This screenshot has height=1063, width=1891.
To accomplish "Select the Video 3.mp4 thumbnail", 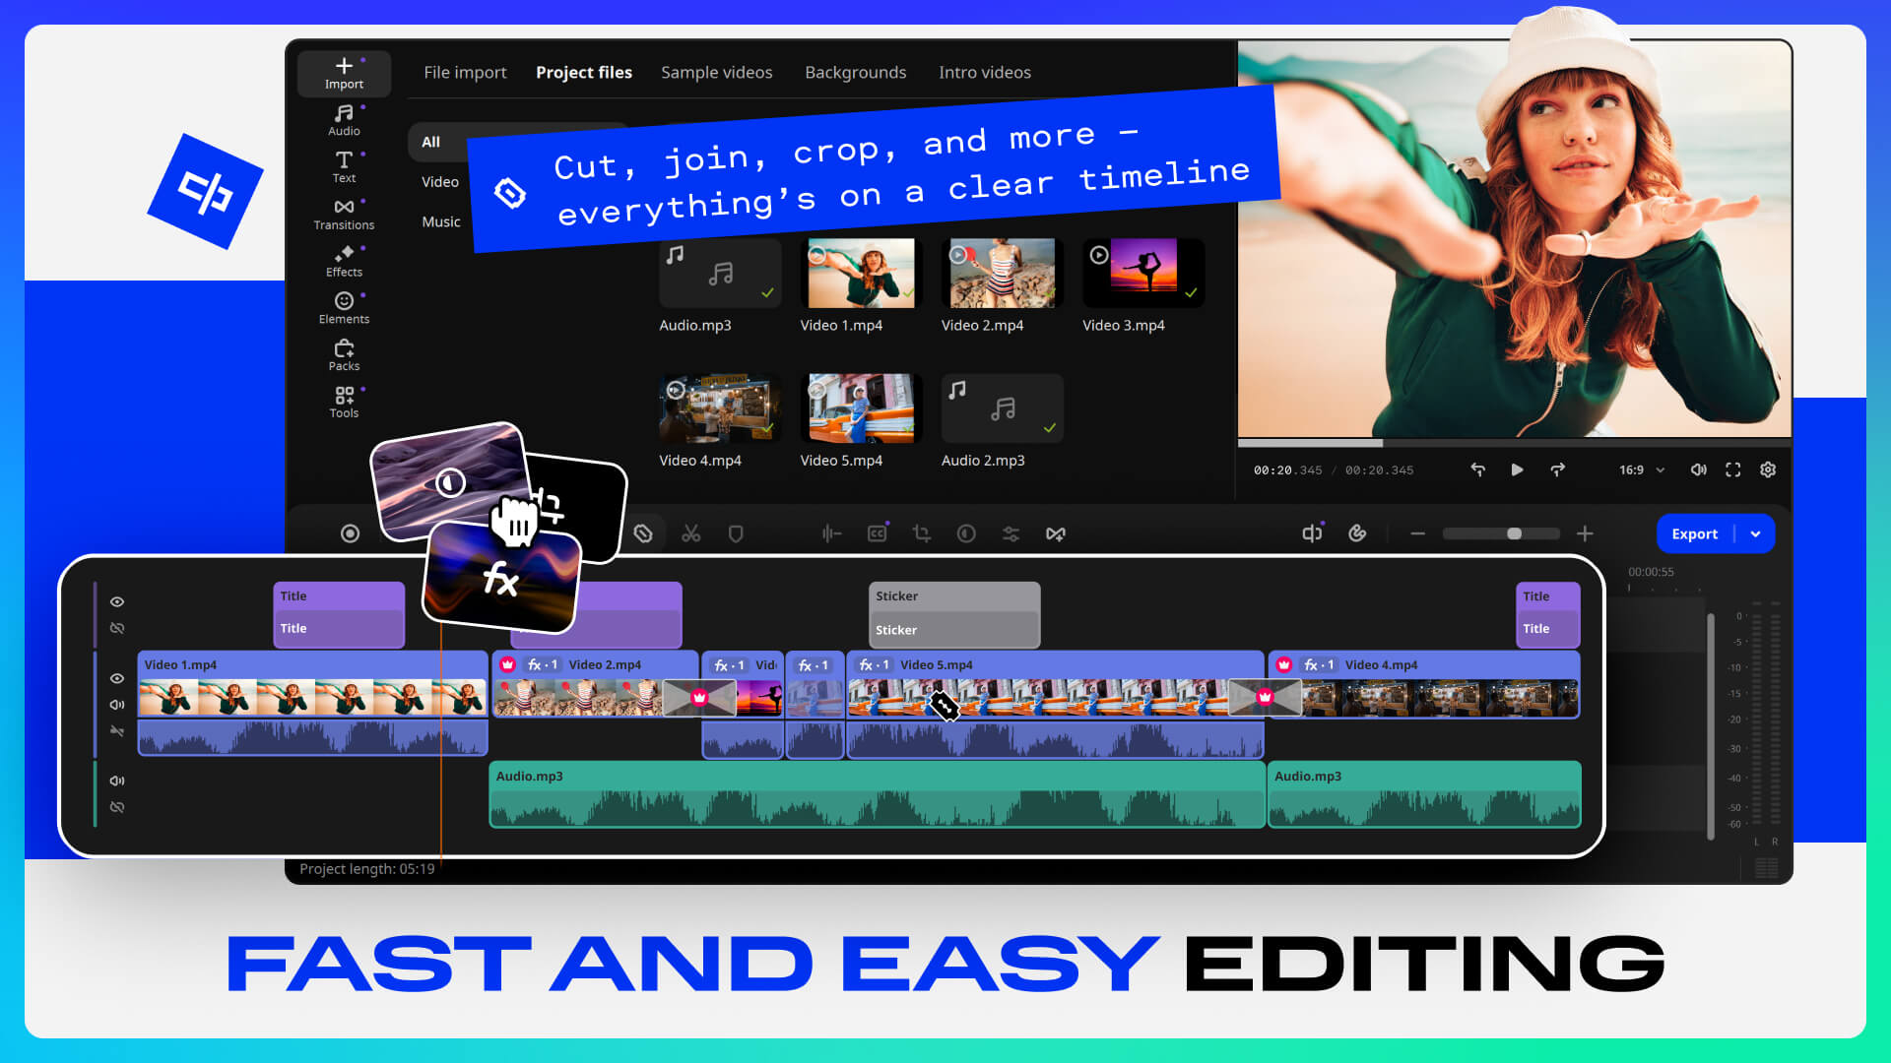I will 1142,273.
